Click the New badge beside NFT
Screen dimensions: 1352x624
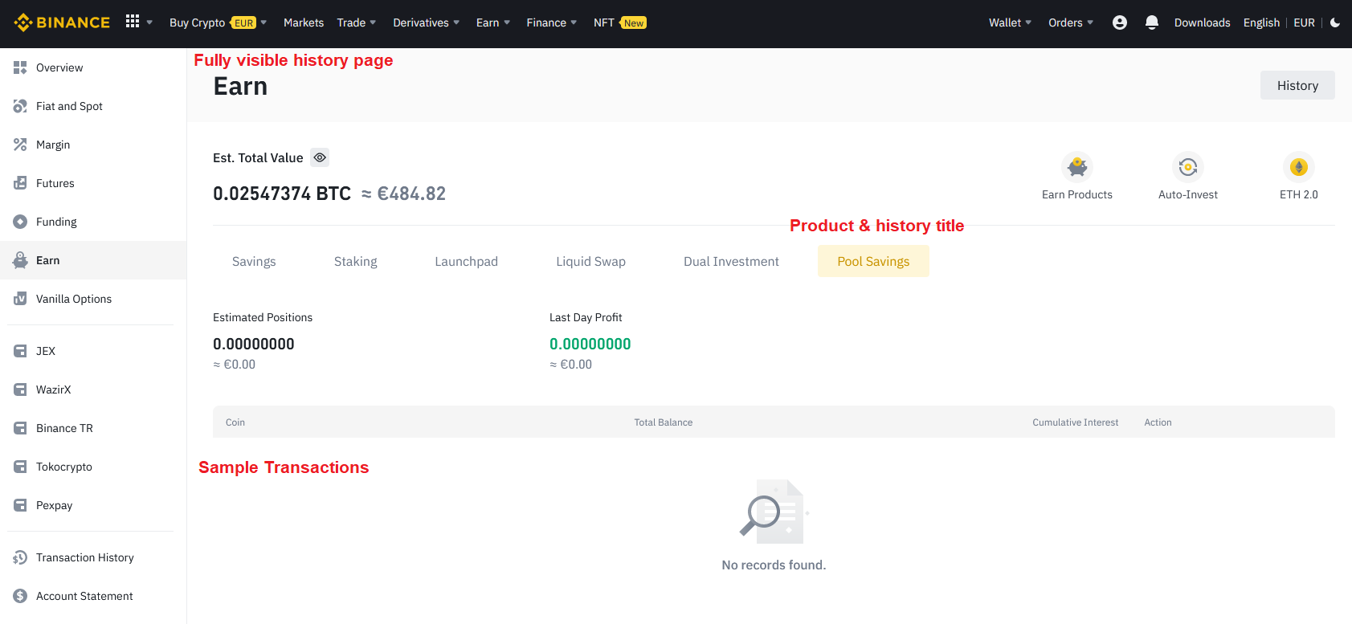634,22
